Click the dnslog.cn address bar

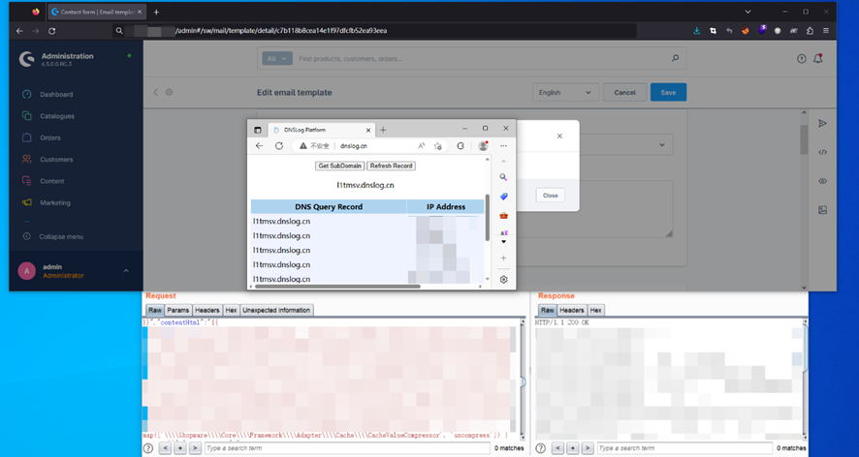pos(367,145)
